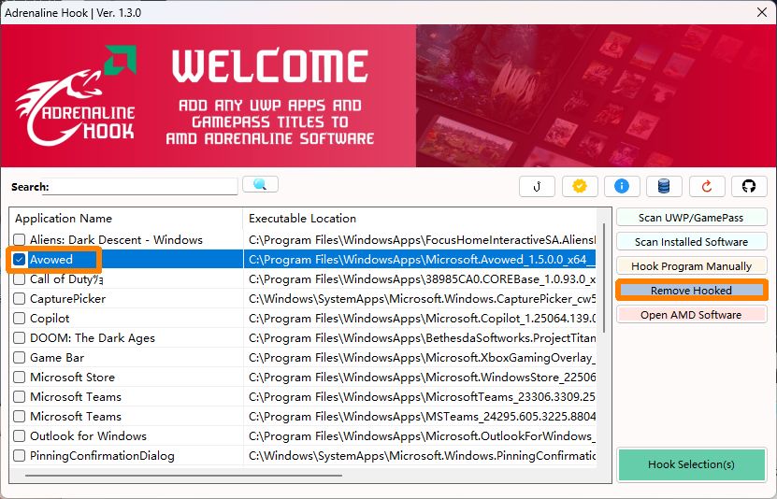
Task: Click Scan Installed Software button
Action: (x=691, y=242)
